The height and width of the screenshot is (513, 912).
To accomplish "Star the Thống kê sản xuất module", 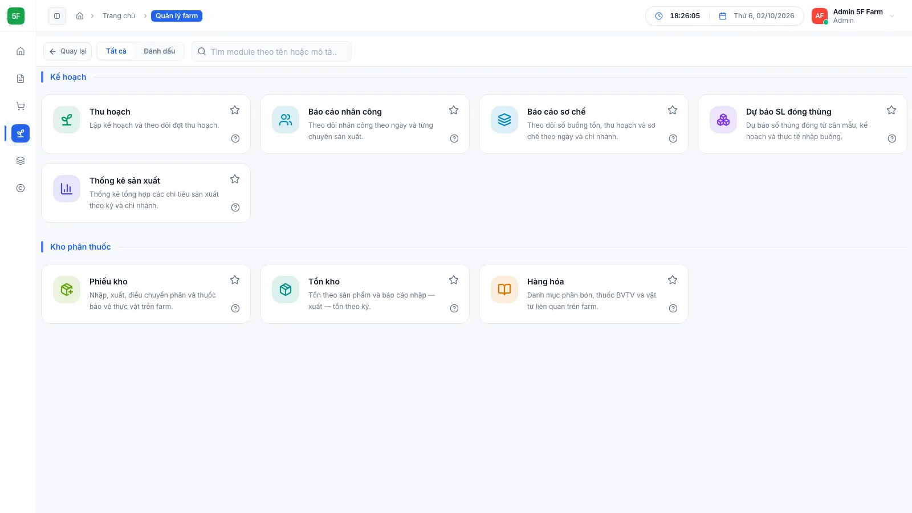I will pyautogui.click(x=235, y=179).
